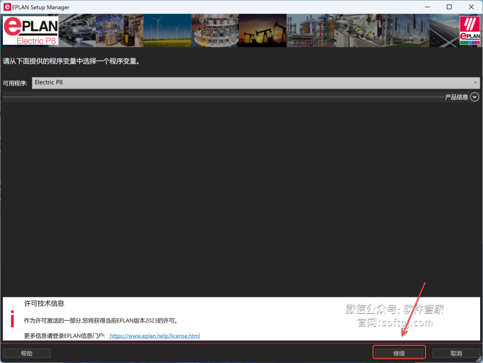The width and height of the screenshot is (483, 363).
Task: Click the 取消 button
Action: 456,353
